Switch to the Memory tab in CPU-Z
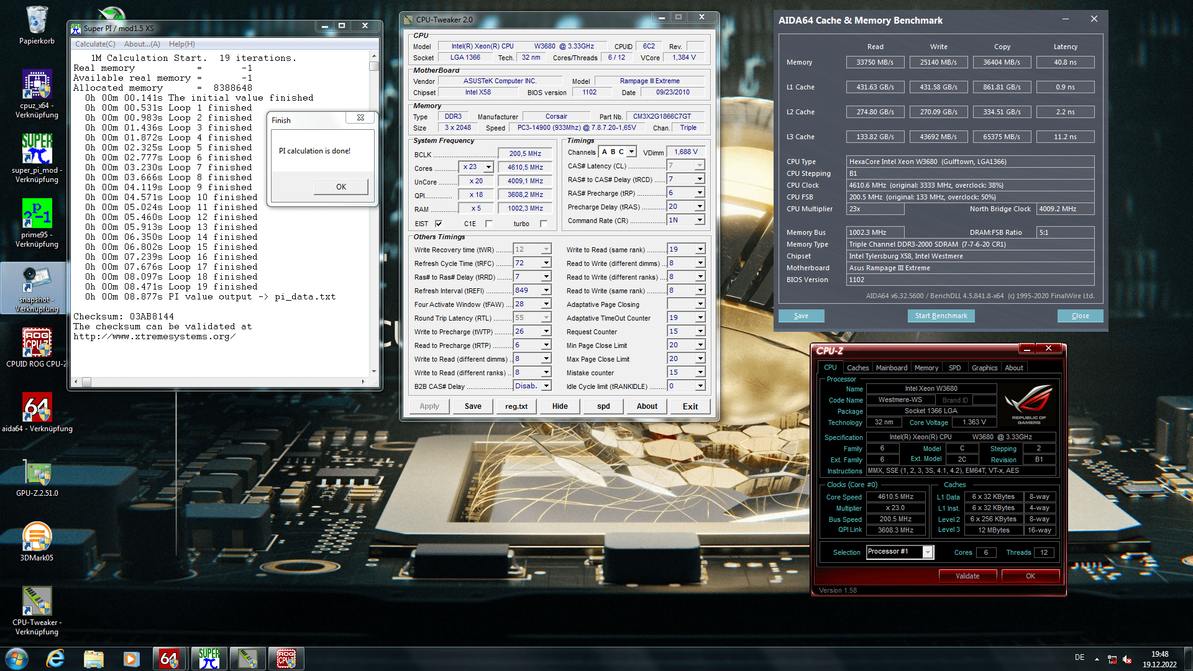The height and width of the screenshot is (671, 1193). coord(926,368)
